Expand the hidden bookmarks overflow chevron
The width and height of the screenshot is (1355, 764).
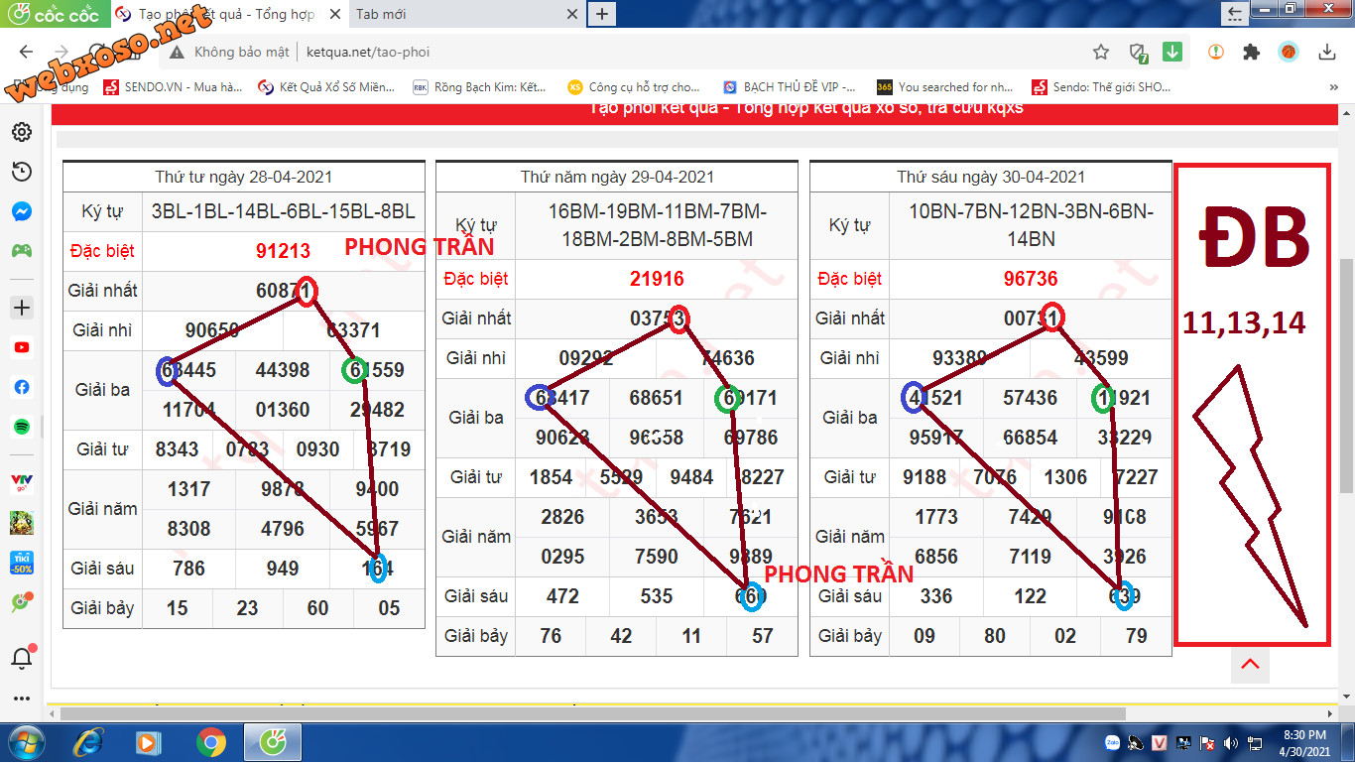pos(1334,87)
